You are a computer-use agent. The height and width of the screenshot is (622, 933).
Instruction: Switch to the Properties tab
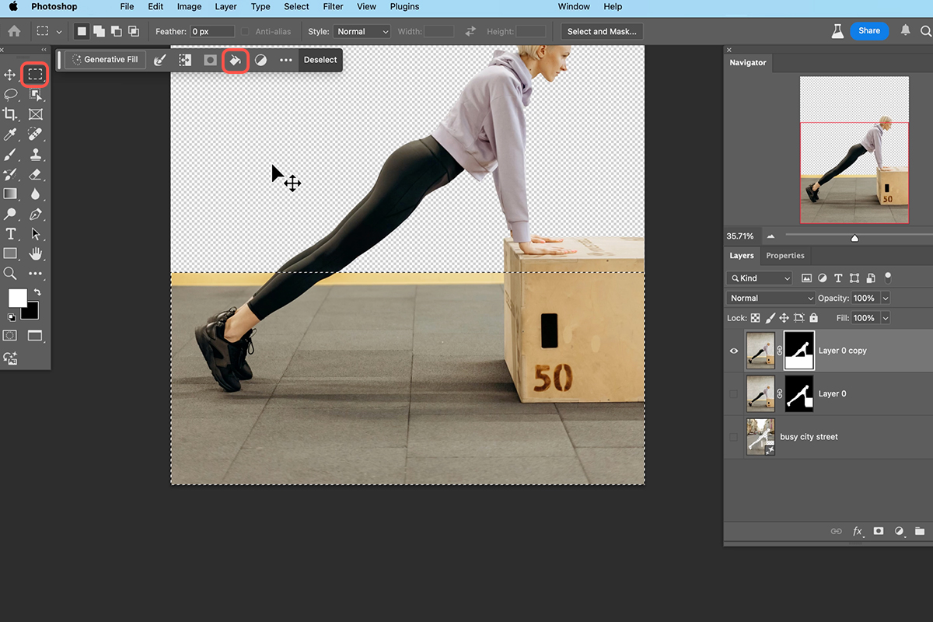click(785, 255)
